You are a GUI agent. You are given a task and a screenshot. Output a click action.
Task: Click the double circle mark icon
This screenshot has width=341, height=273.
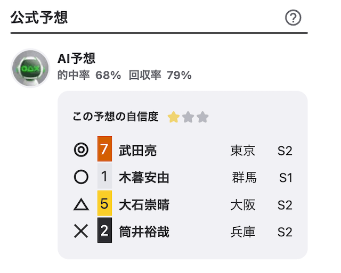[81, 150]
